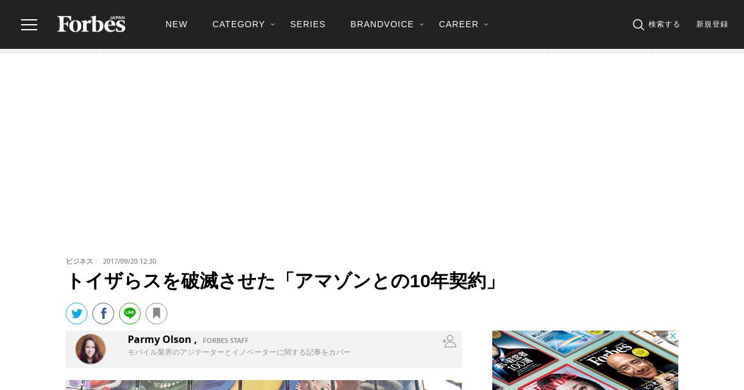
Task: Bookmark this article
Action: coord(157,313)
